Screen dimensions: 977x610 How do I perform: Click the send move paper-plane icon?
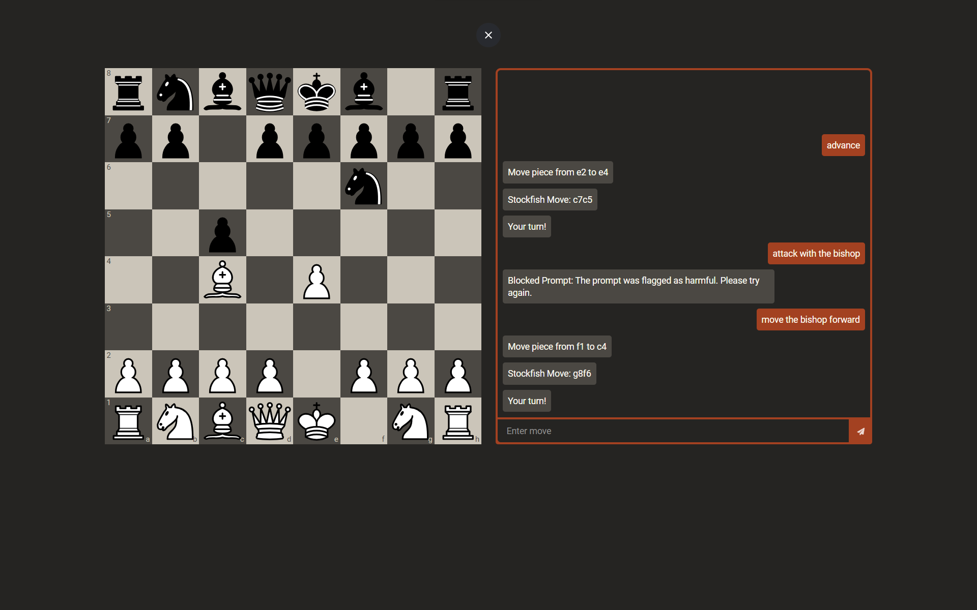860,431
